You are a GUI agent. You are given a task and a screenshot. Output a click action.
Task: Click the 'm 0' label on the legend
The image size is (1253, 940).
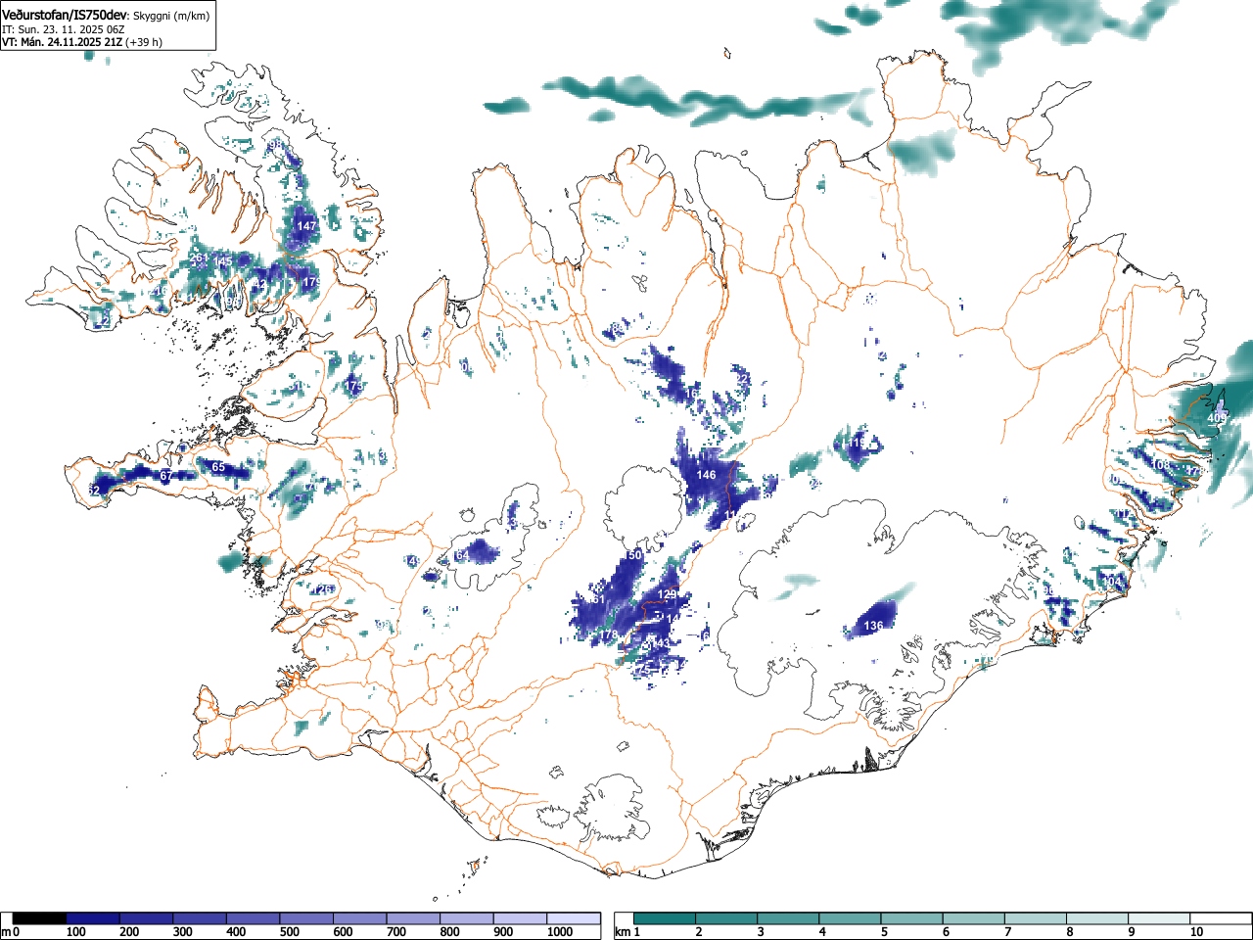coord(11,932)
